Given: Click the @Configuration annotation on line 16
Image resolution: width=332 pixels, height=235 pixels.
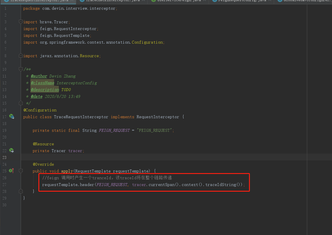Looking at the screenshot, I should pos(40,110).
